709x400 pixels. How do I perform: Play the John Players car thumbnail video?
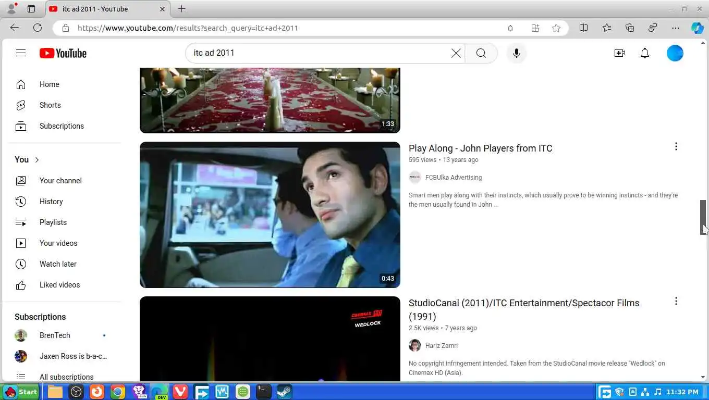tap(270, 215)
